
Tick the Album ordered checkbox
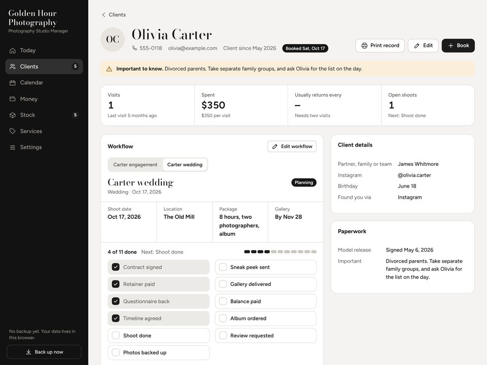click(223, 318)
